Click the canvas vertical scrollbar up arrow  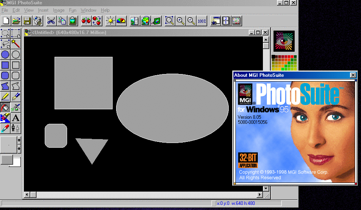[x=266, y=39]
